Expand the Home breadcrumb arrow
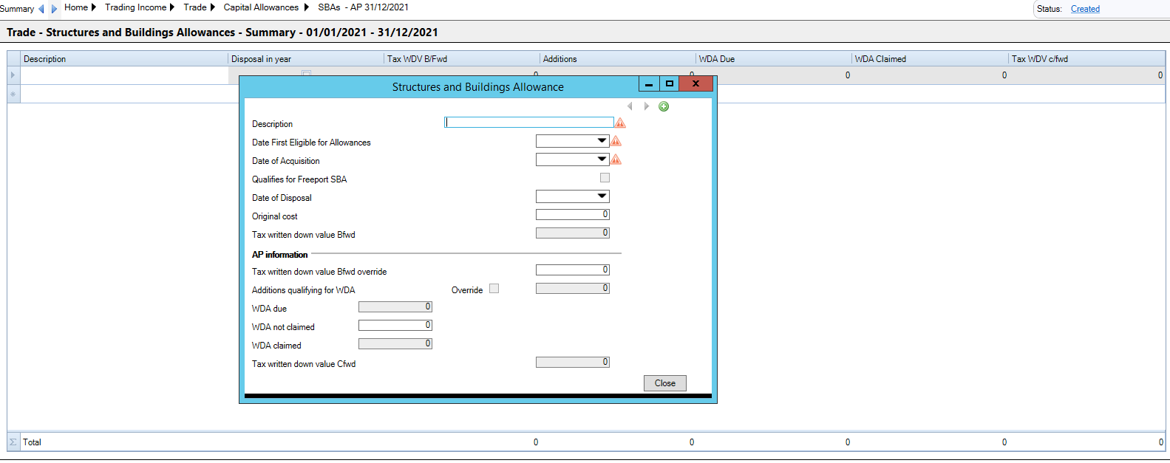1170x463 pixels. [94, 7]
